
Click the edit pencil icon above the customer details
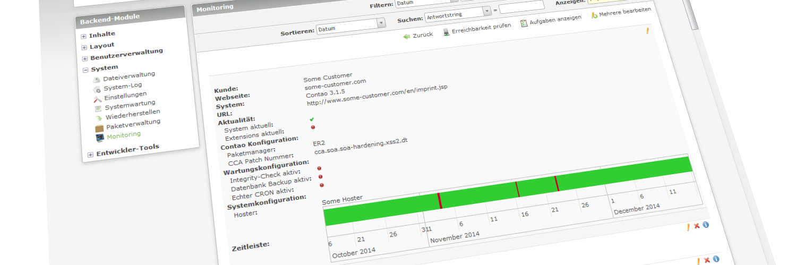647,31
